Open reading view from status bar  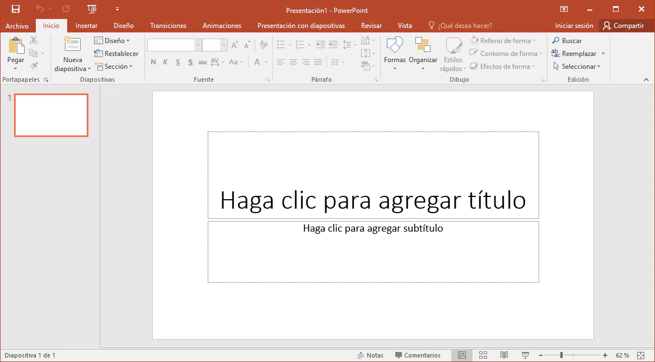pyautogui.click(x=504, y=355)
